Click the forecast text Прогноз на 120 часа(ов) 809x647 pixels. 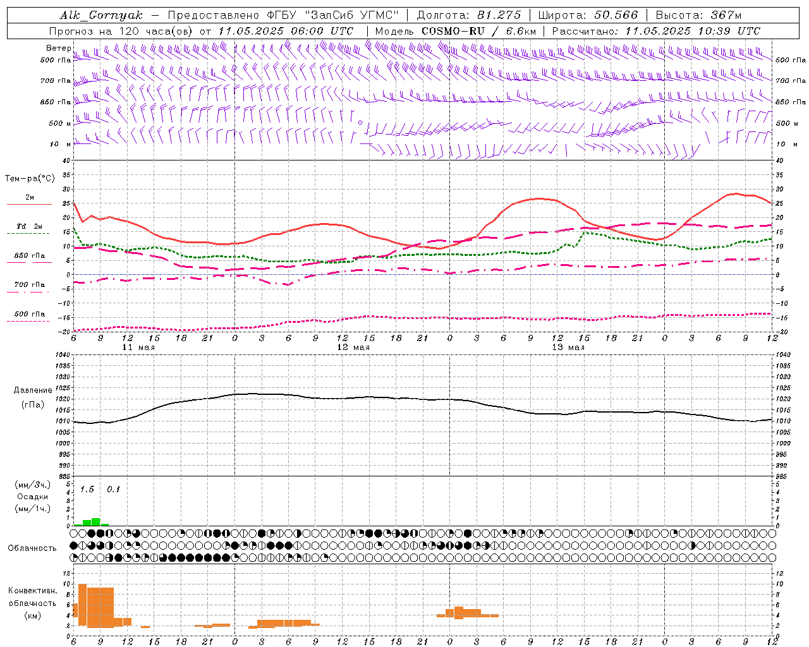(x=122, y=31)
